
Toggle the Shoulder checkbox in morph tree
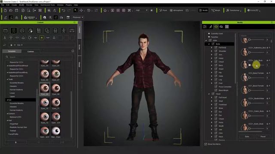(x=216, y=51)
